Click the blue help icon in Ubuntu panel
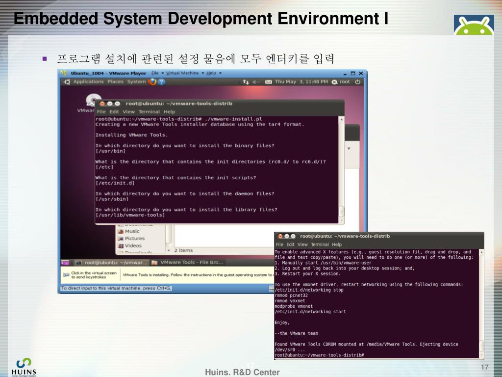Viewport: 502px width, 377px height. pos(161,82)
